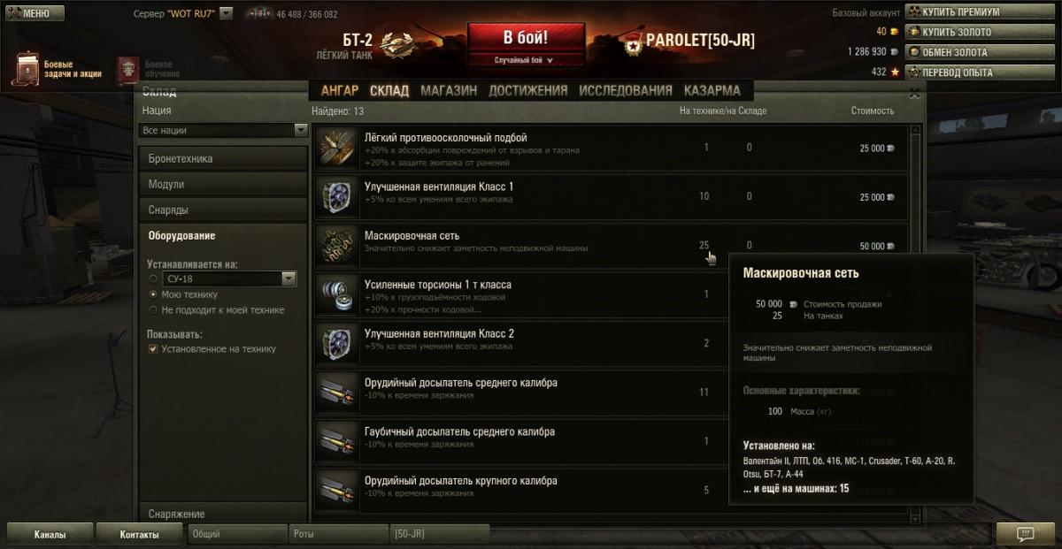Select Не подходит к моей технике option
This screenshot has height=549, width=1062.
coord(153,310)
